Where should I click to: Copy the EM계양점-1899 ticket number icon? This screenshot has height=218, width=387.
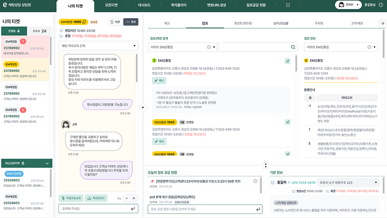[84, 22]
